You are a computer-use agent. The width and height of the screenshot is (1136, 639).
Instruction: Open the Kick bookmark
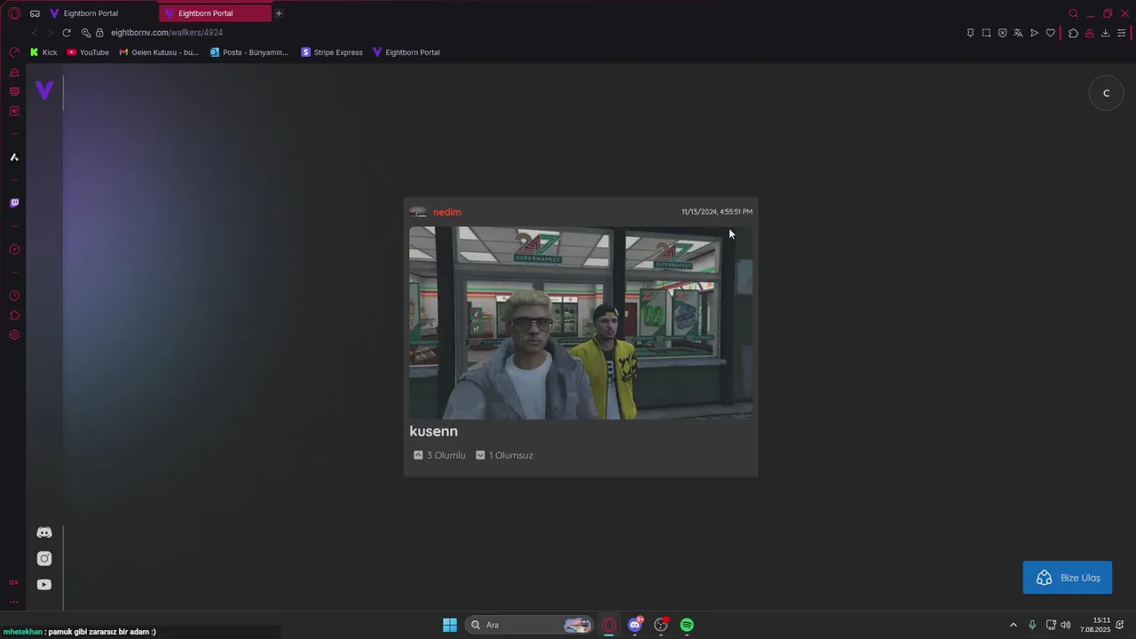coord(43,52)
